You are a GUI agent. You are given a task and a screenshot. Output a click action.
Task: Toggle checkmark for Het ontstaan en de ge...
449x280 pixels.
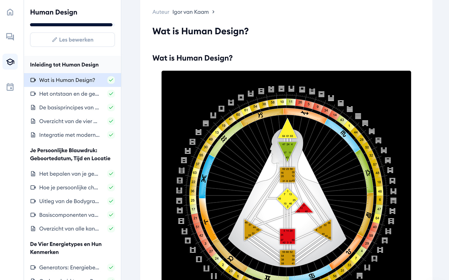111,94
